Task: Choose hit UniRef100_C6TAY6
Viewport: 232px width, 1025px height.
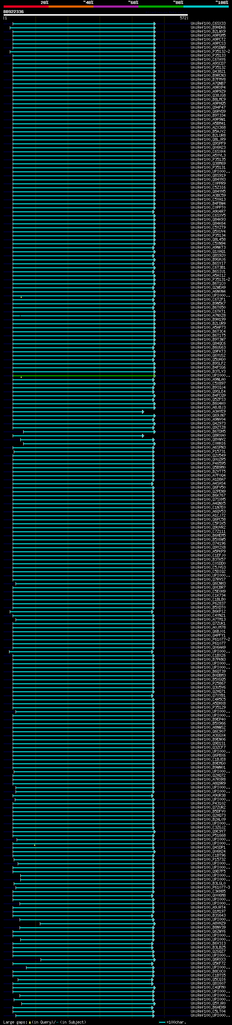Action: pos(208,60)
